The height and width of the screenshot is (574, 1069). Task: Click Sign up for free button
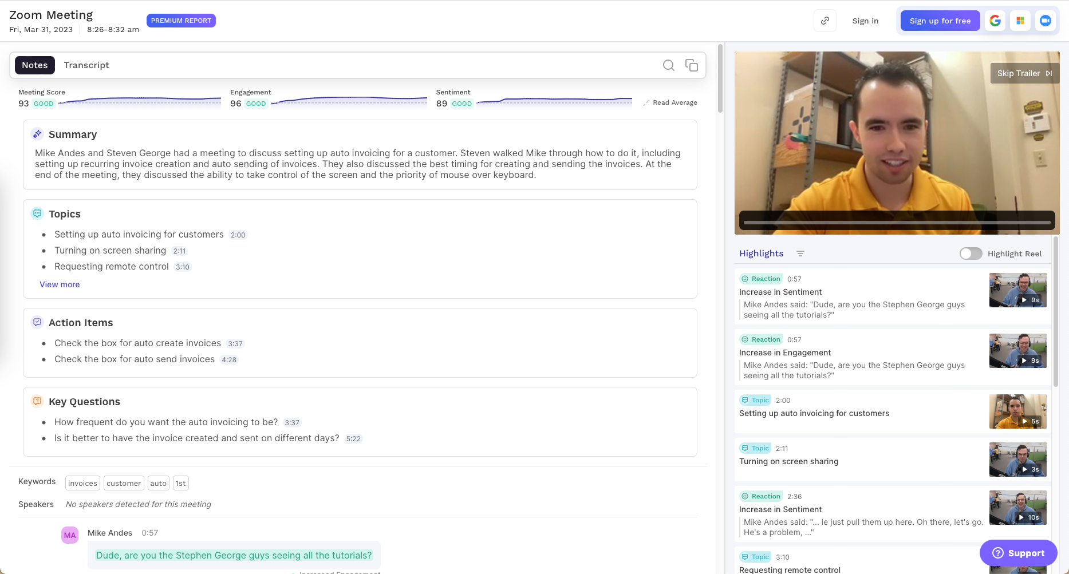click(940, 21)
